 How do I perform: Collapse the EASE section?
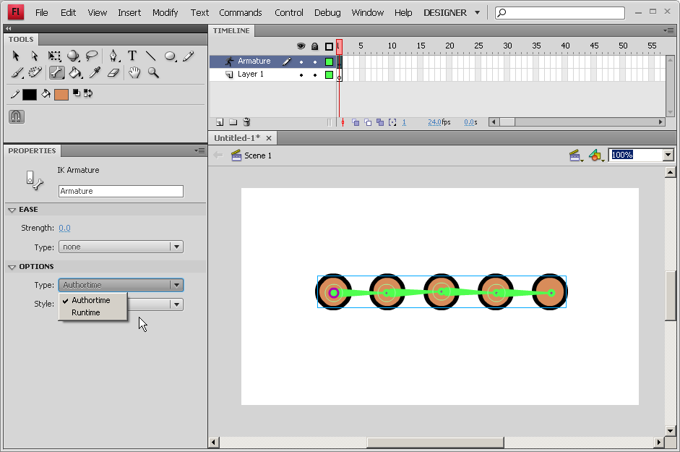click(12, 210)
